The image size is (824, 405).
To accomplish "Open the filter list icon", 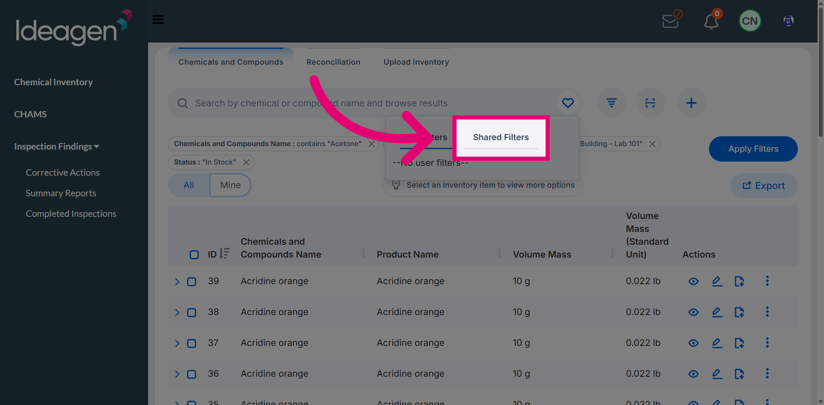I will pyautogui.click(x=612, y=103).
